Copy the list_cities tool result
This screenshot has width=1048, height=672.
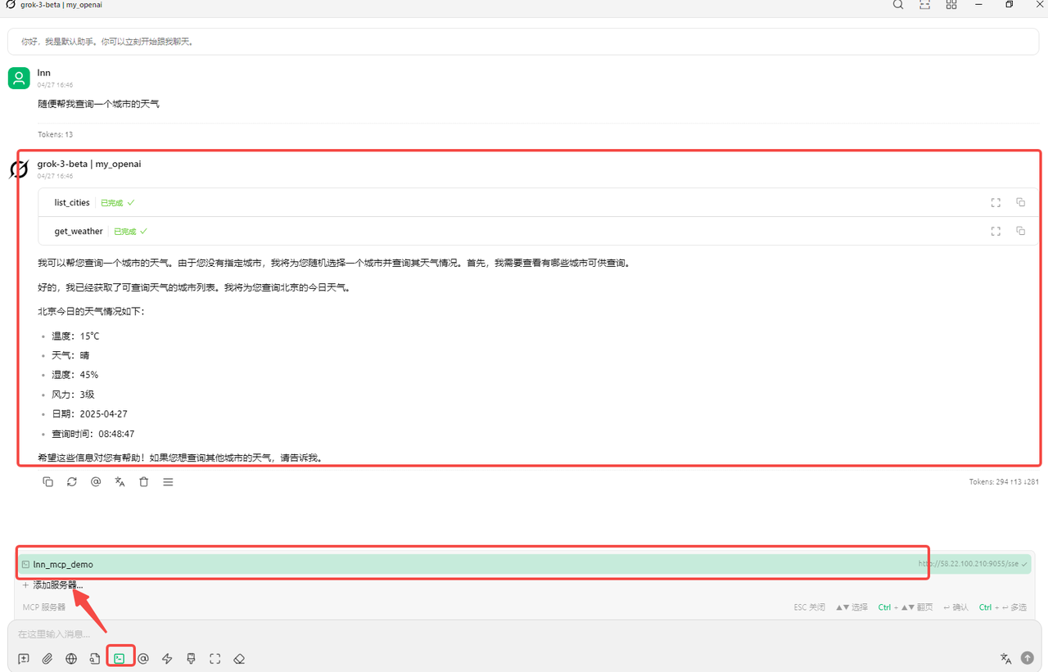1020,202
